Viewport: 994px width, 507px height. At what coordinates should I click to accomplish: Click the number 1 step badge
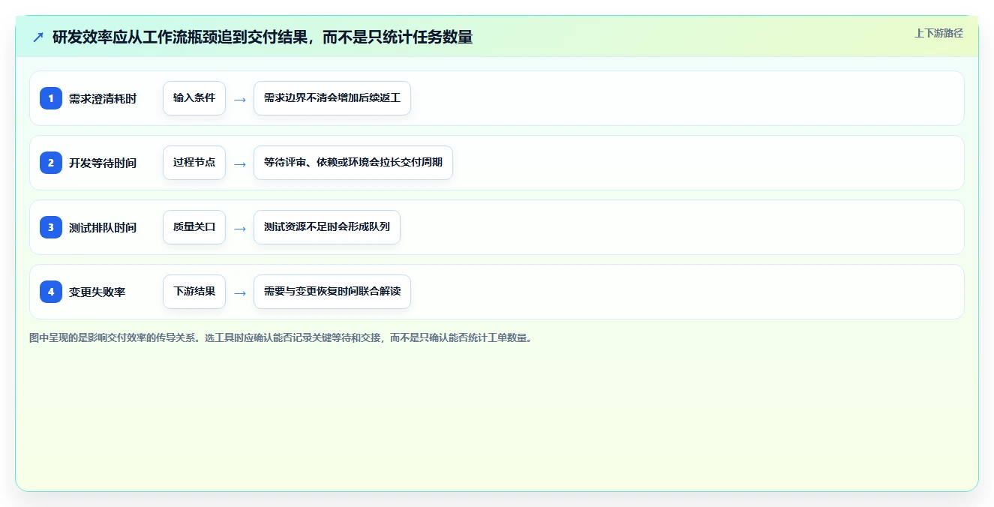coord(51,98)
